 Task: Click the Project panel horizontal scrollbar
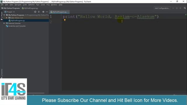(36, 93)
